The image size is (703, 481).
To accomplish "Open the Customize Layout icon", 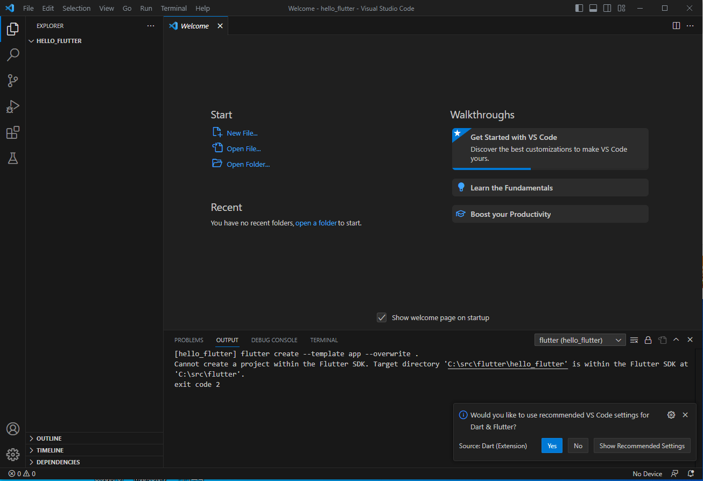I will pyautogui.click(x=622, y=8).
